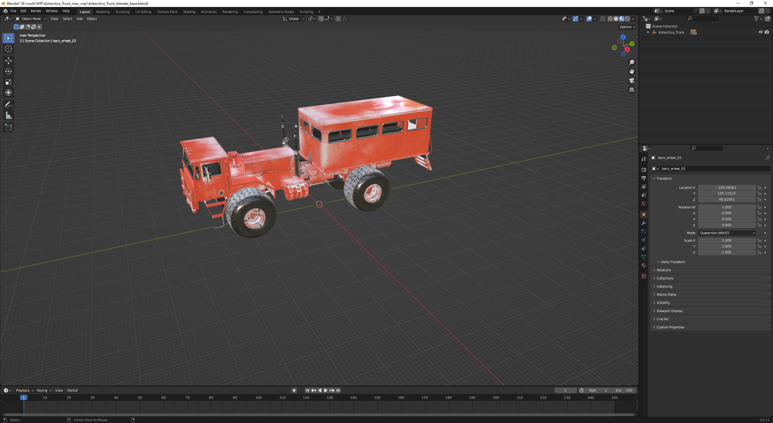
Task: Activate the Rotate tool
Action: point(8,71)
